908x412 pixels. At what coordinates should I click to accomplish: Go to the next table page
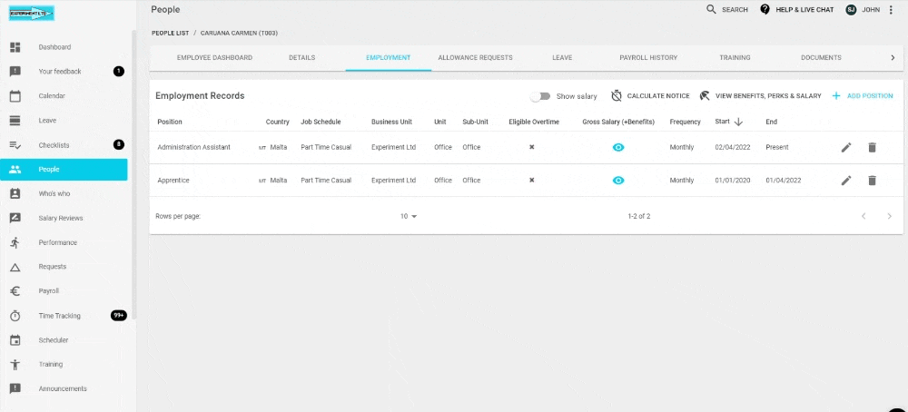[890, 216]
